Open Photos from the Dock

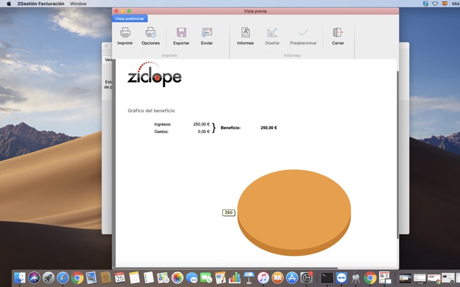[x=178, y=278]
